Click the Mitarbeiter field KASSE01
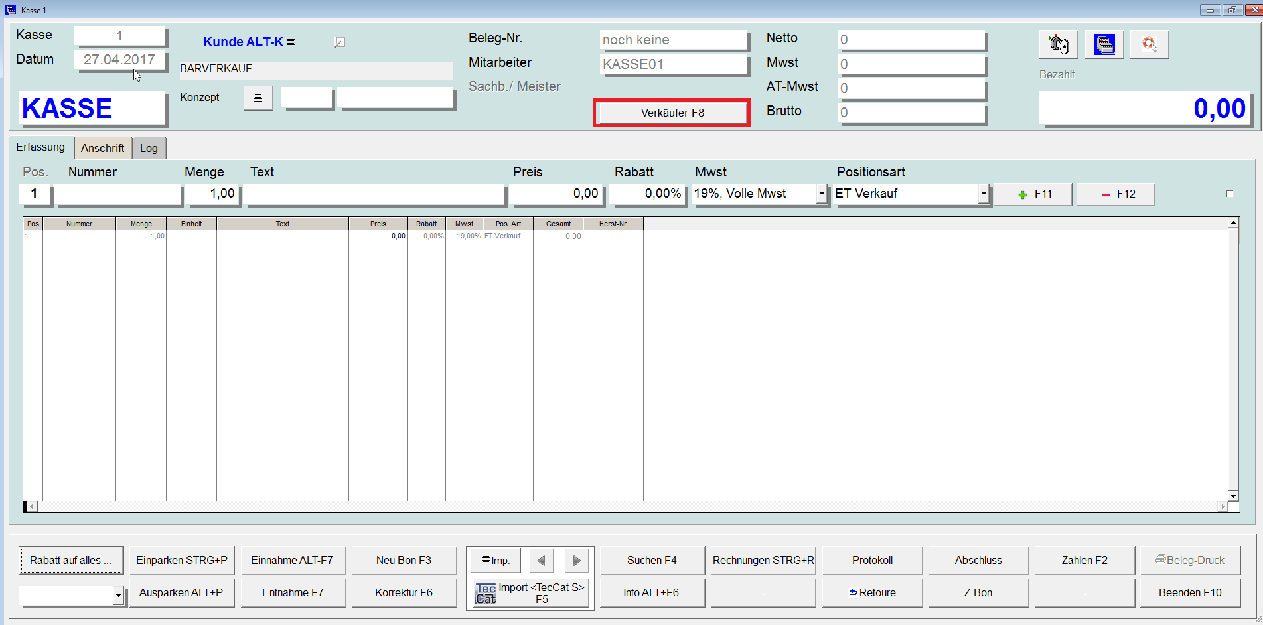1263x625 pixels. [674, 64]
